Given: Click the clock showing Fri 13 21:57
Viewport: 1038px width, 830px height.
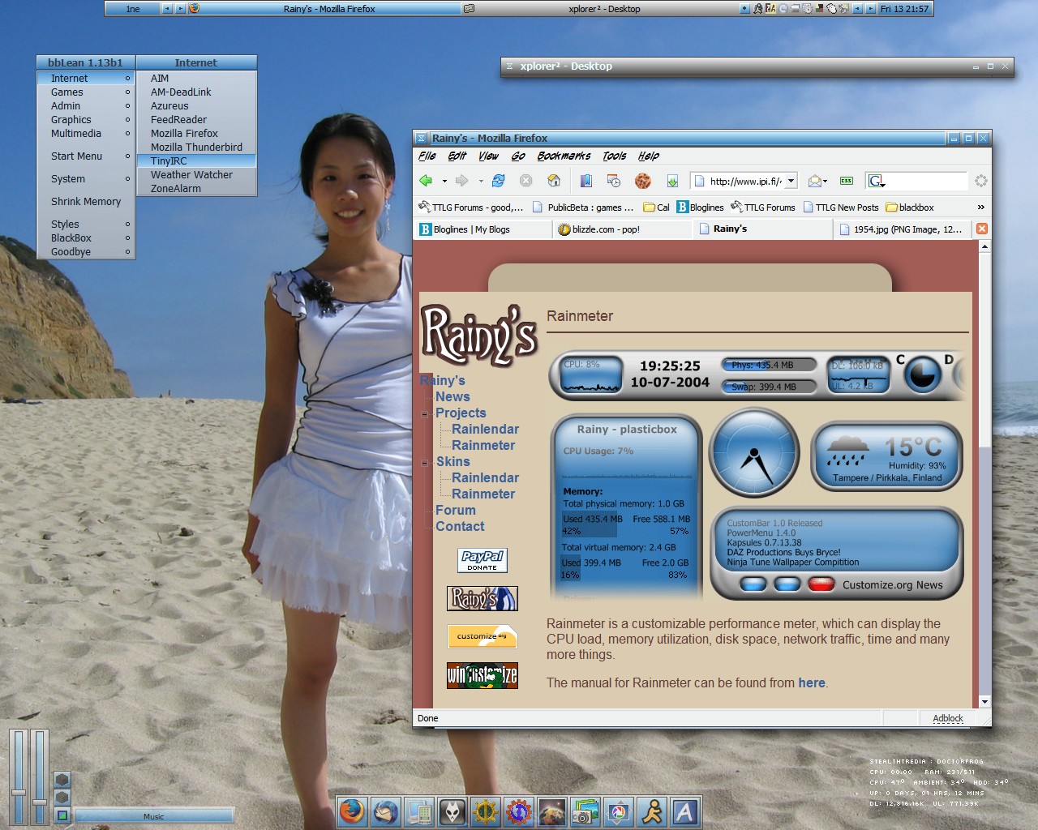Looking at the screenshot, I should [904, 9].
